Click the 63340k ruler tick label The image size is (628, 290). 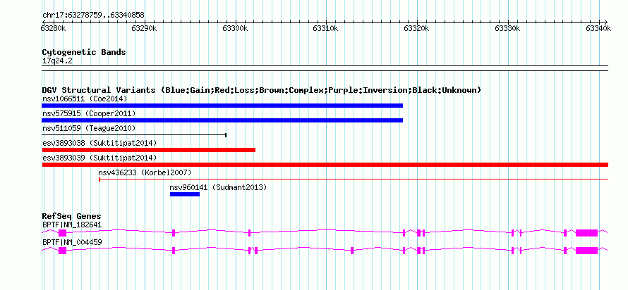[x=599, y=28]
